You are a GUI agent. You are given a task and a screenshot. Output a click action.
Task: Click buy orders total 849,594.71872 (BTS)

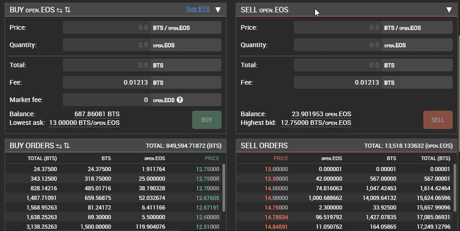tap(183, 146)
